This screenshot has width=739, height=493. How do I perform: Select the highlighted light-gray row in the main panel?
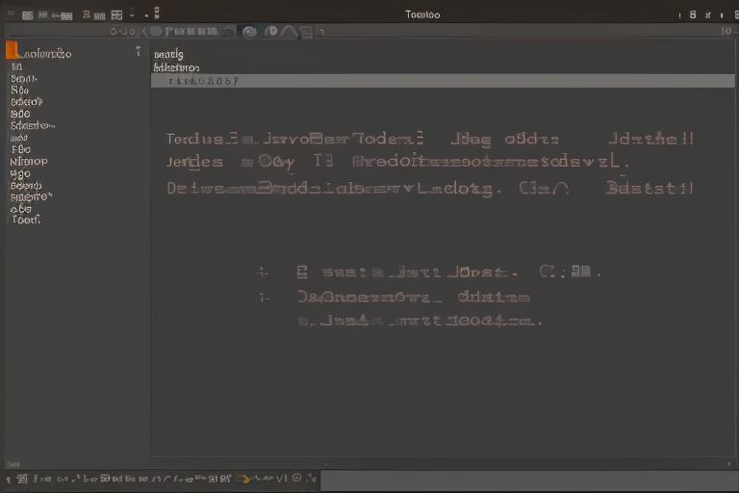(x=443, y=81)
